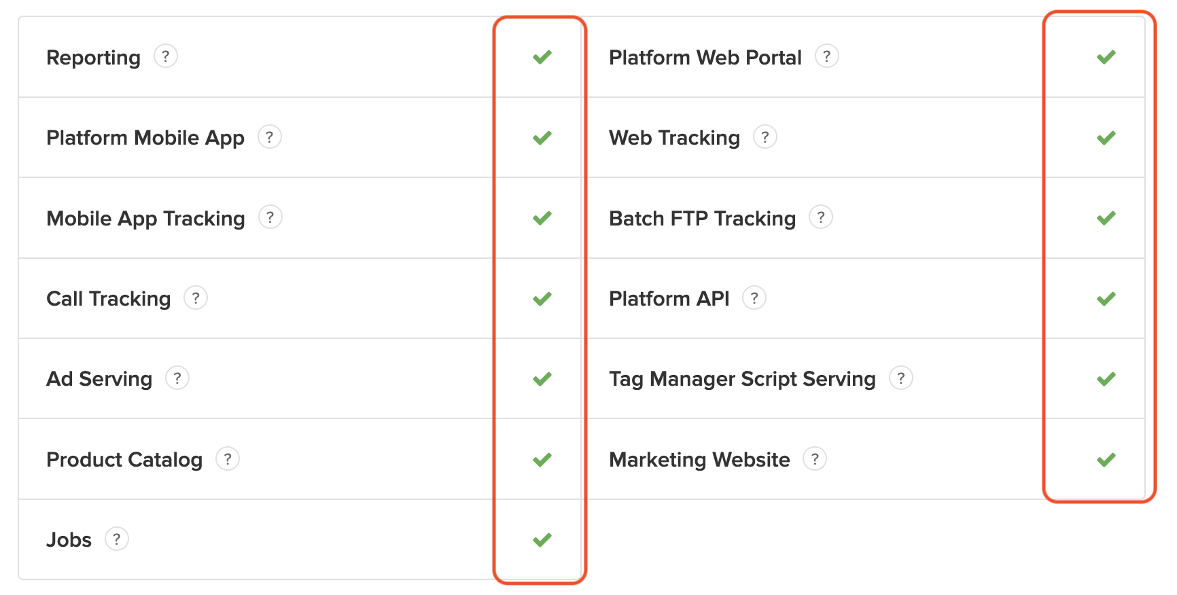1177x595 pixels.
Task: Click the help icon beside Reporting
Action: click(166, 56)
